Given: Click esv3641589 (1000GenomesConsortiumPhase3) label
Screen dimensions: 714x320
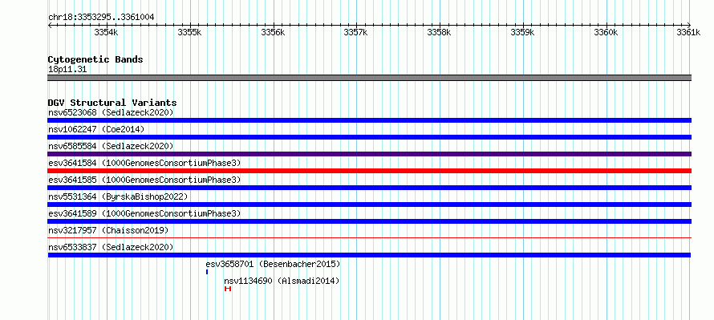Looking at the screenshot, I should (144, 213).
